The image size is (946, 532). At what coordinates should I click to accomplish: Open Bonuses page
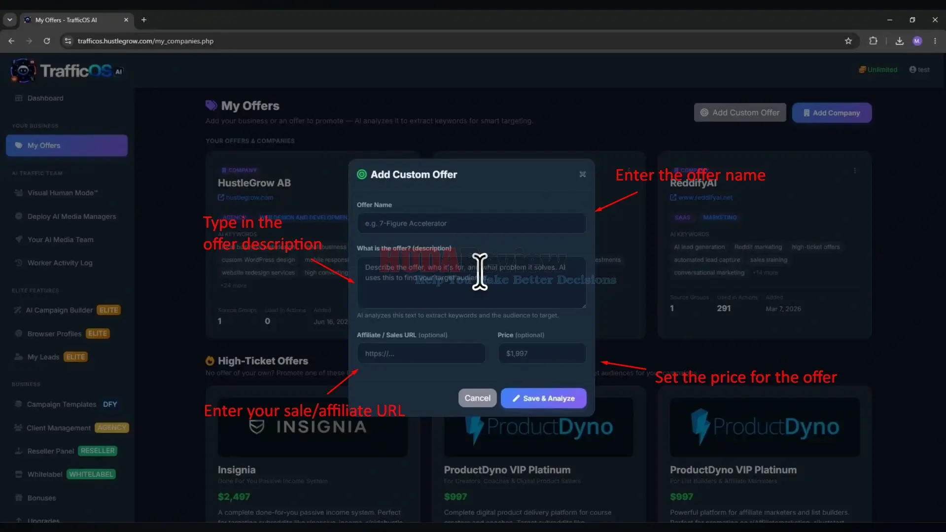point(41,498)
